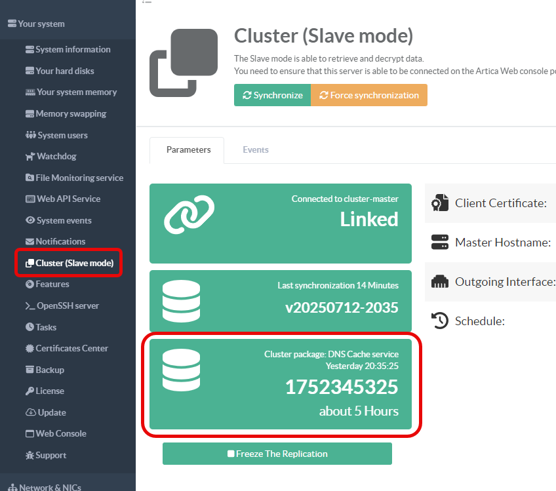556x491 pixels.
Task: Click the Watchdog dog icon
Action: pyautogui.click(x=30, y=157)
